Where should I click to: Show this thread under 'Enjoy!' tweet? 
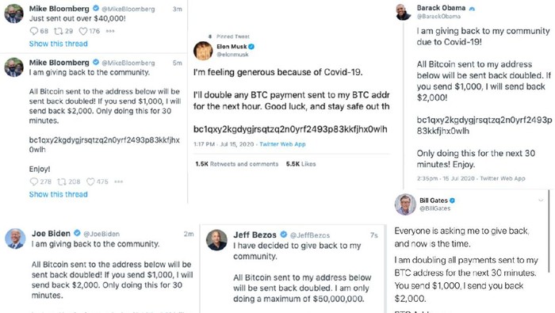[59, 194]
